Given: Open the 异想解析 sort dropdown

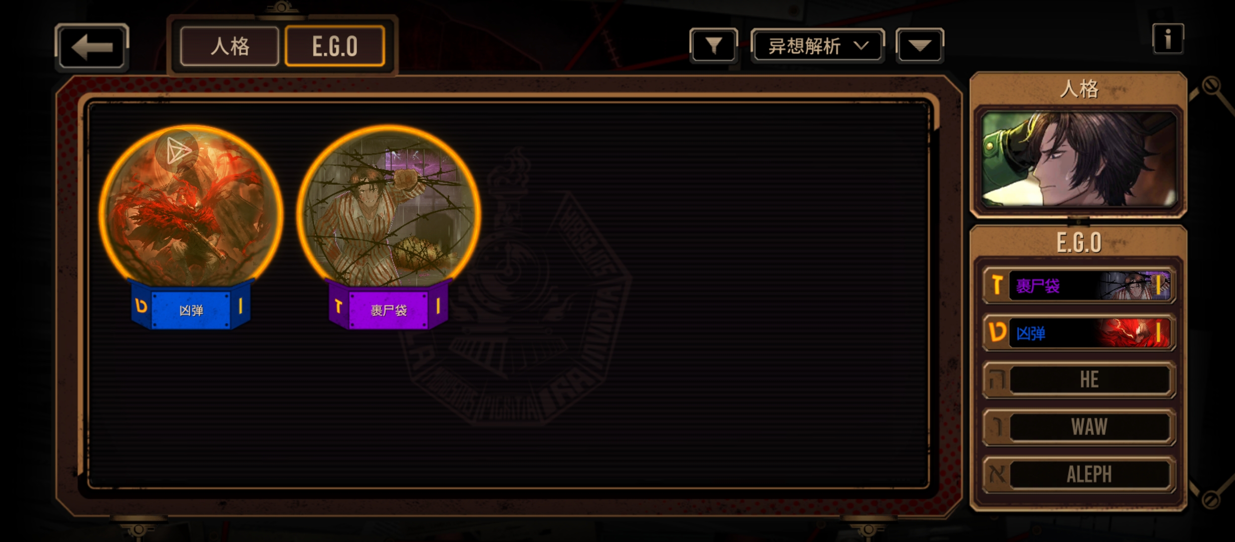Looking at the screenshot, I should click(x=817, y=46).
